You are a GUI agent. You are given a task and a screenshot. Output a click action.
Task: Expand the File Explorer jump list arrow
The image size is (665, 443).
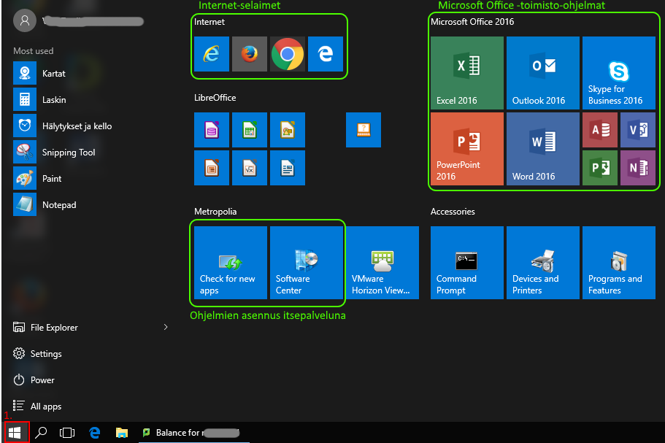tap(166, 327)
